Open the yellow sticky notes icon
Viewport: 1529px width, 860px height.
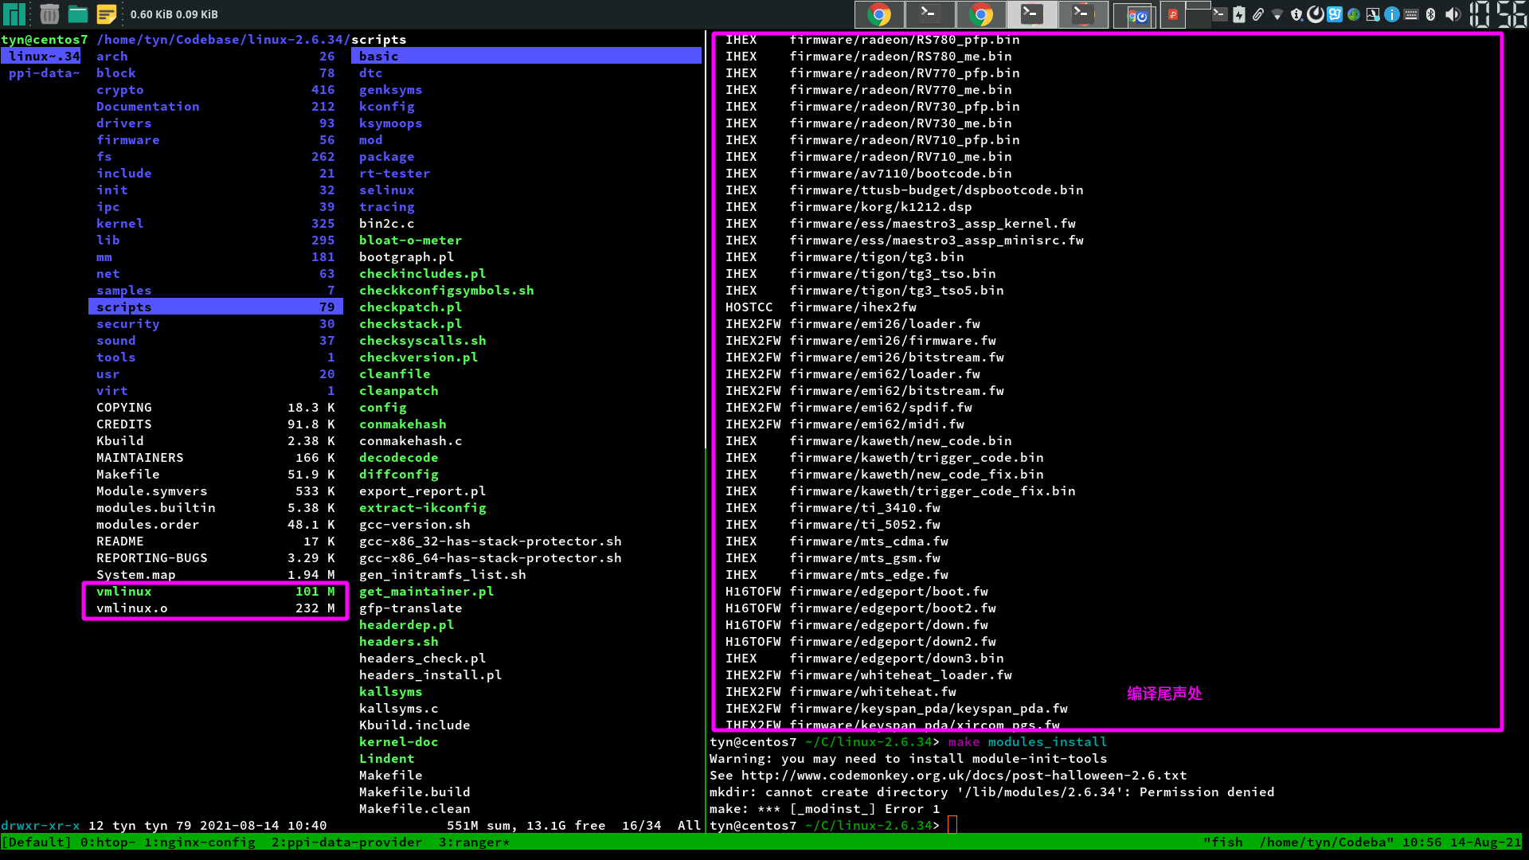tap(106, 14)
